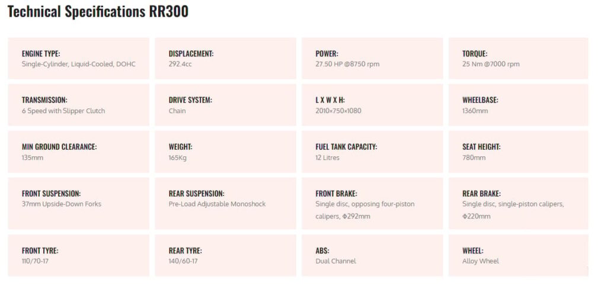
Task: Select the L X W X H dimensions card
Action: click(372, 105)
